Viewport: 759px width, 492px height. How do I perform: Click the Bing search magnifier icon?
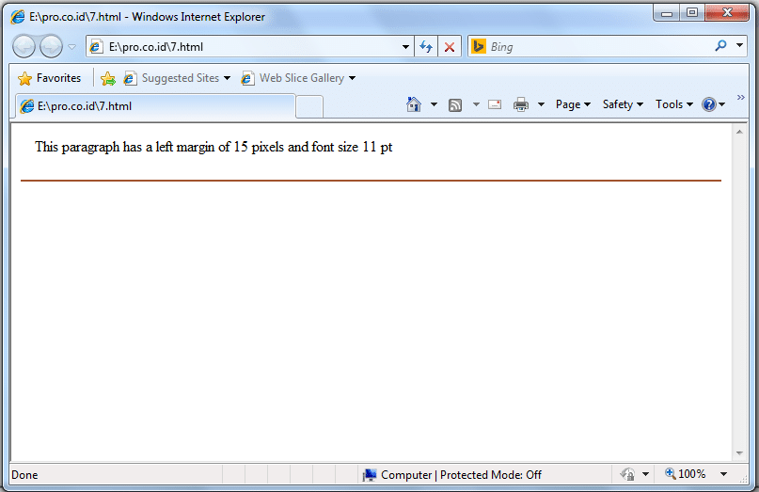(721, 46)
